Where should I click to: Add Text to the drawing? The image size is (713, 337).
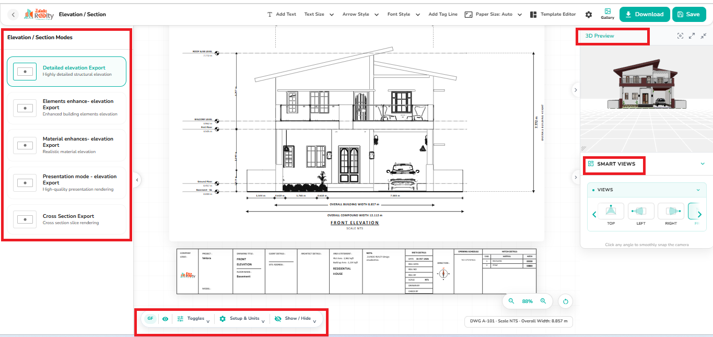pyautogui.click(x=282, y=15)
